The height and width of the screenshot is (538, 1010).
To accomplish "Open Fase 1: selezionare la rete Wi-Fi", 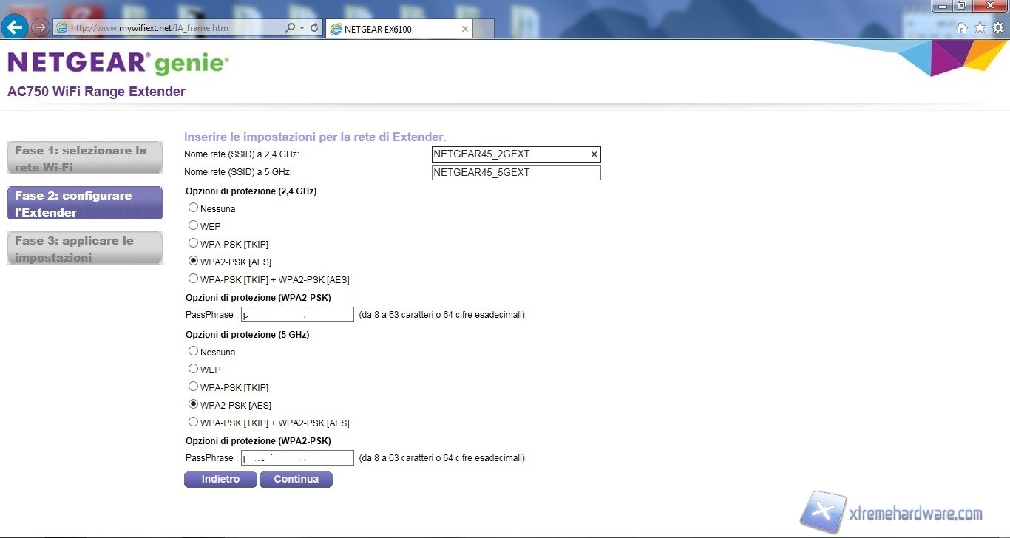I will pos(84,158).
